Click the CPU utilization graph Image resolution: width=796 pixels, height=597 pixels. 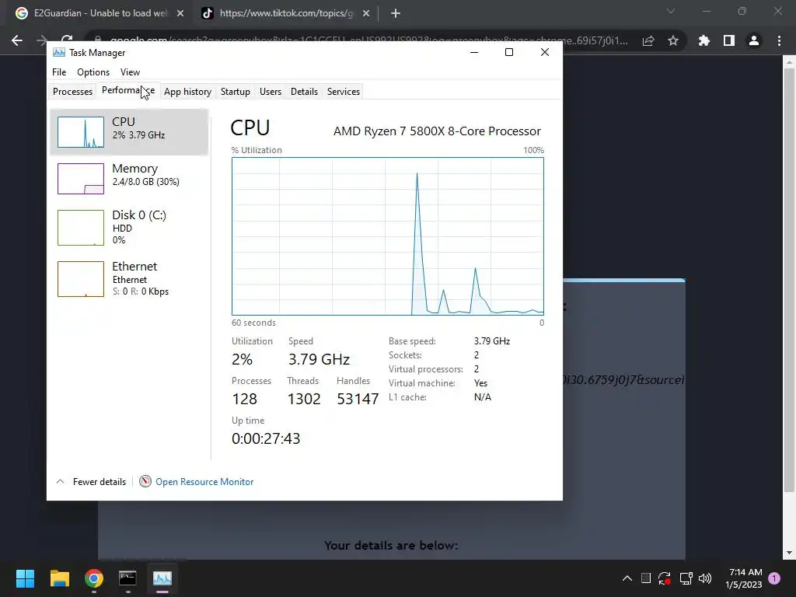coord(388,236)
